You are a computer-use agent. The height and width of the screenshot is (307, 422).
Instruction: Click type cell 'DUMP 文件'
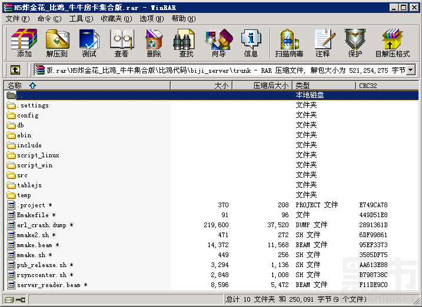pos(311,225)
